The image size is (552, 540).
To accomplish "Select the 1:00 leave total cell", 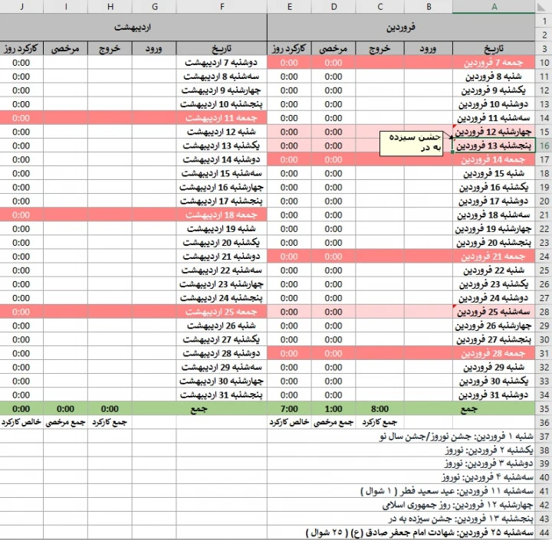I will pos(334,409).
